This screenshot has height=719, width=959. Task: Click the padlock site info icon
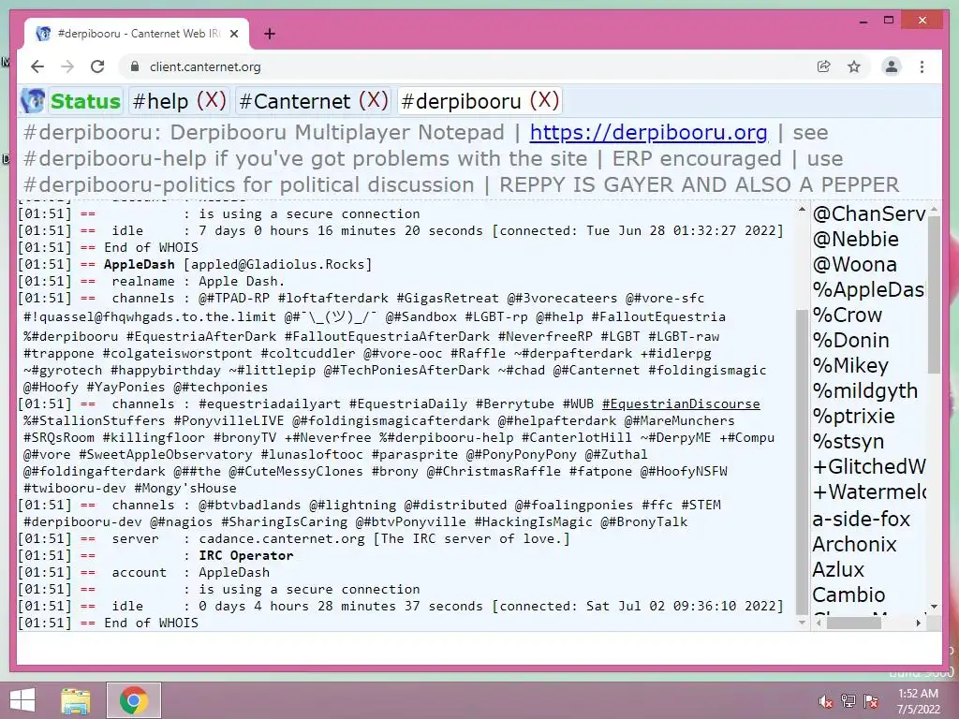pyautogui.click(x=135, y=66)
